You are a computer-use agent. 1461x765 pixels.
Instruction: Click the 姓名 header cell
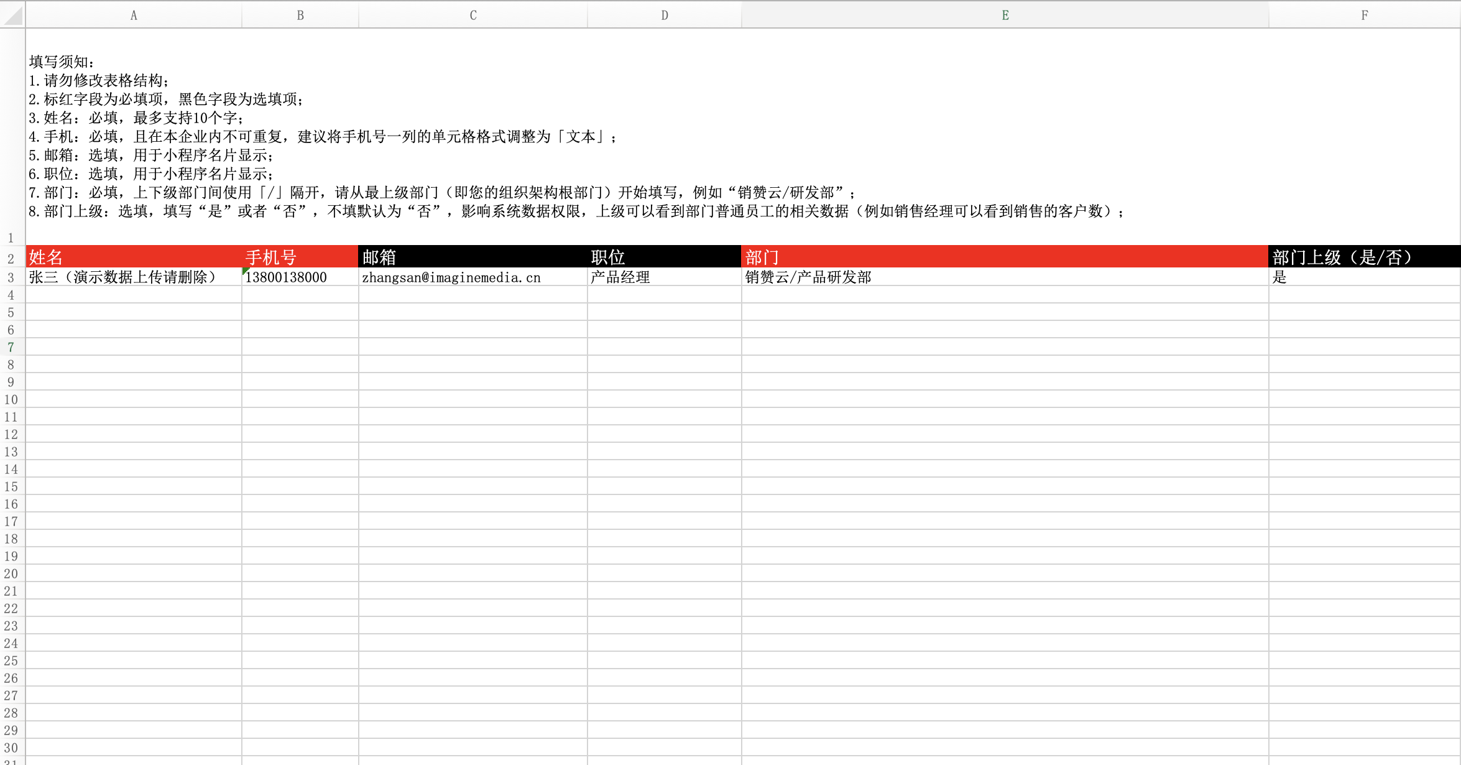(x=134, y=257)
